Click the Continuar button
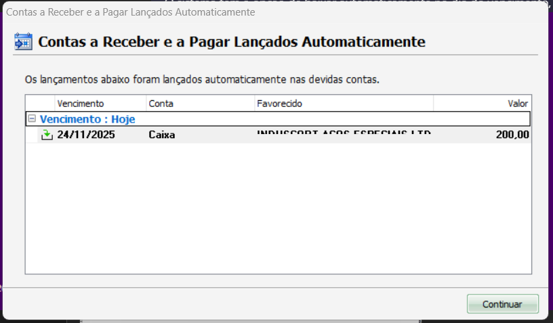 502,304
